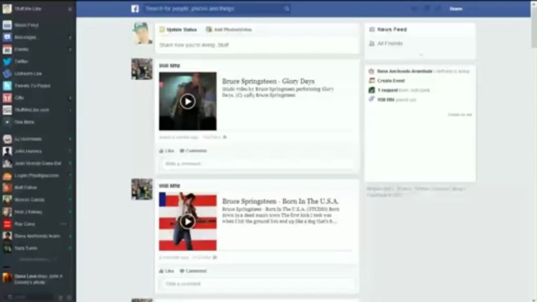Viewport: 537px width, 302px height.
Task: Play the Born In The U.S.A. video thumbnail
Action: click(188, 221)
